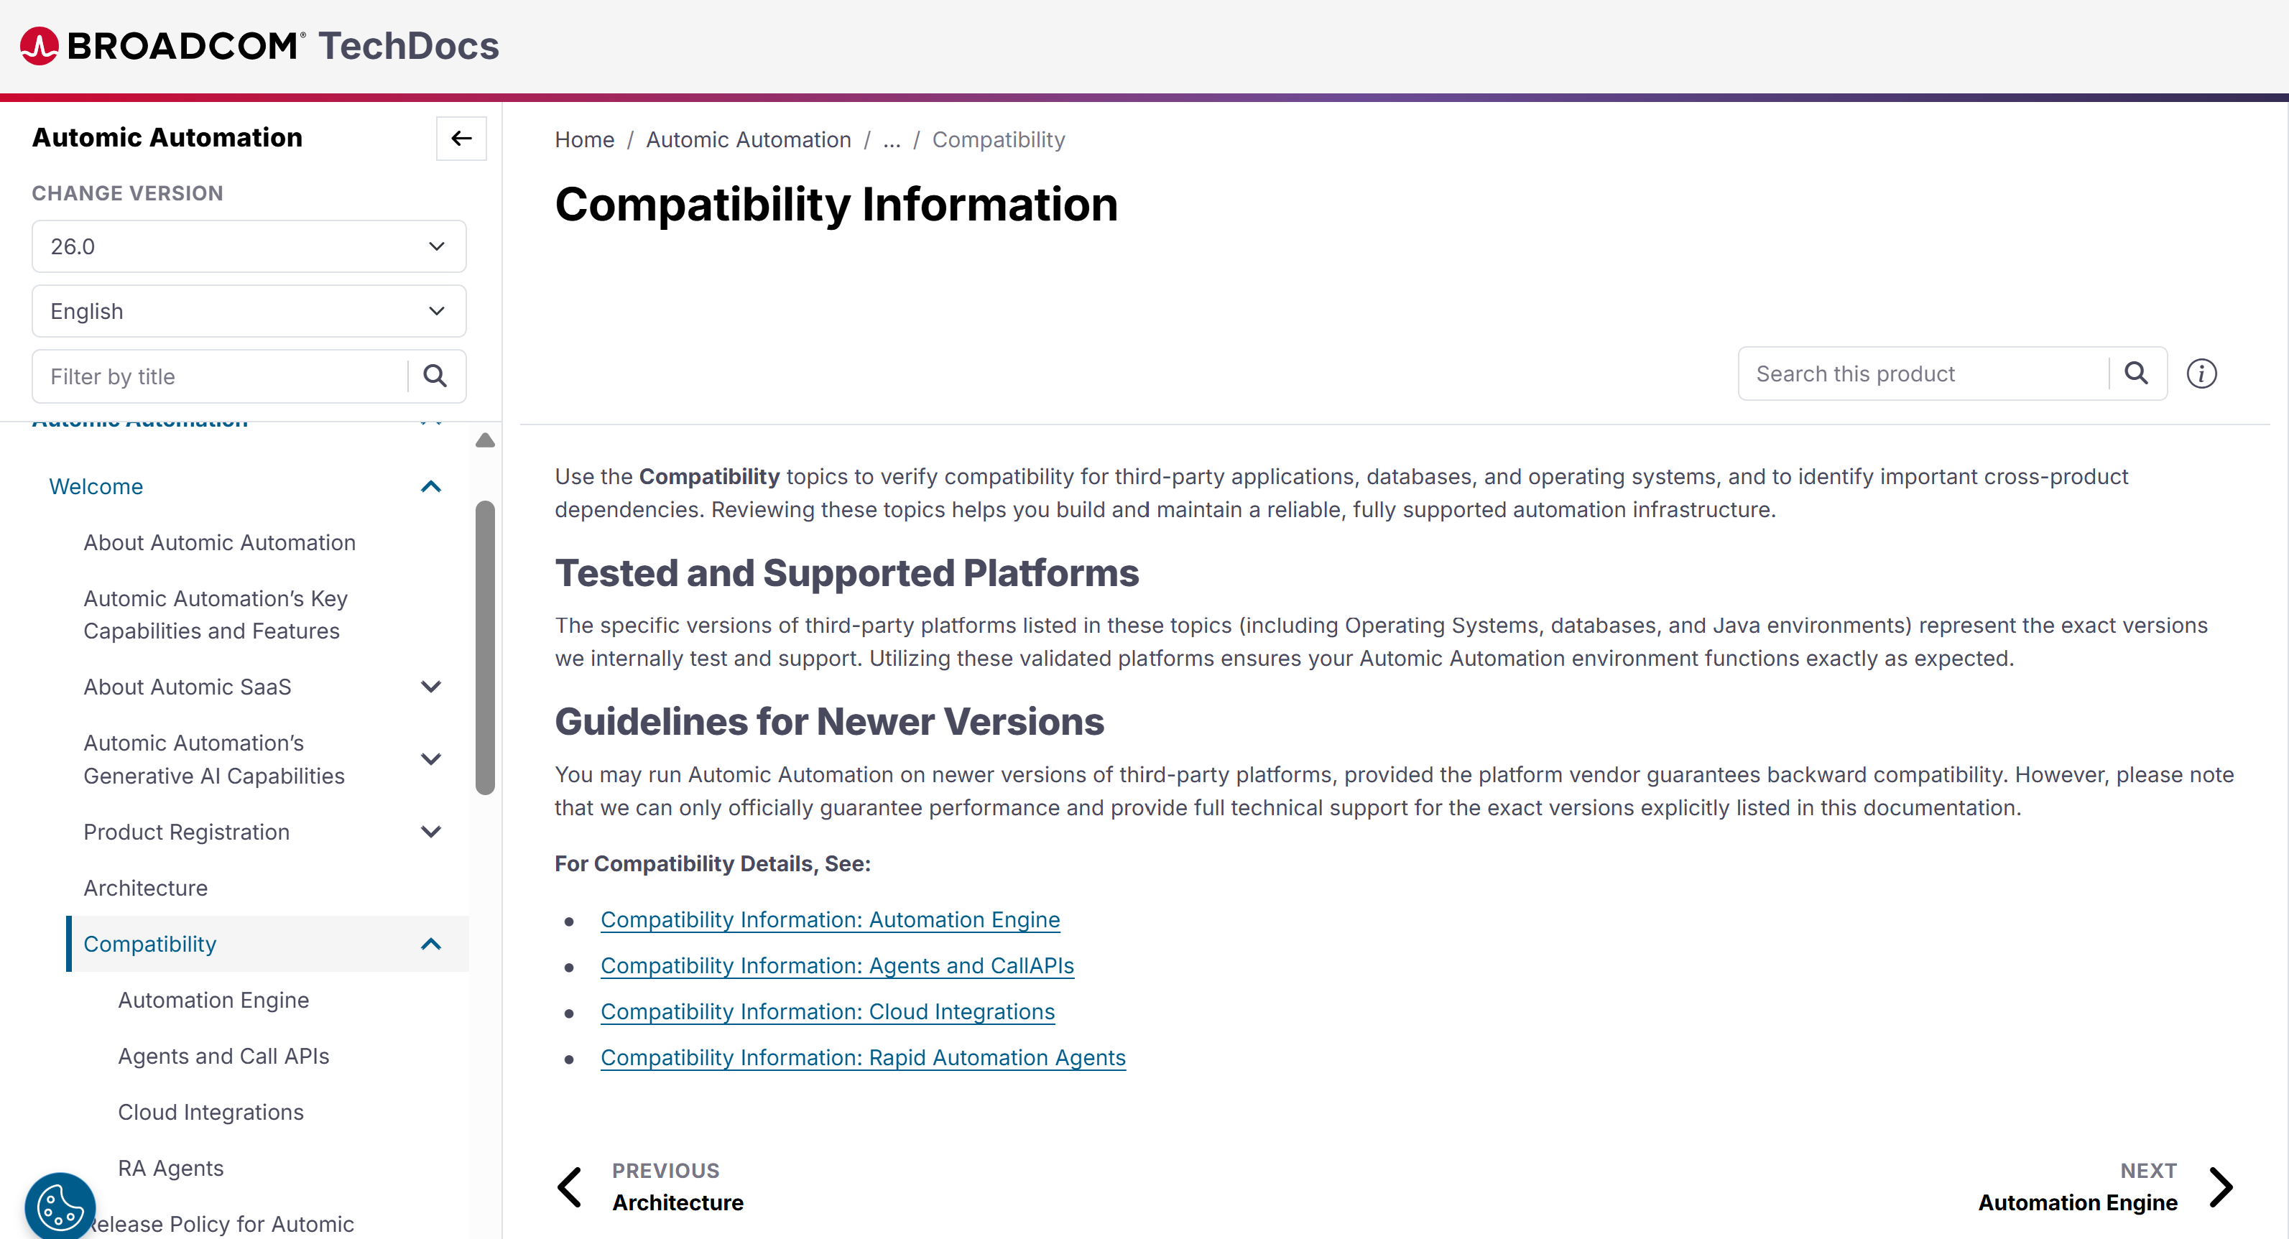Open Agents and Call APIs sidebar item
2289x1239 pixels.
coord(224,1056)
